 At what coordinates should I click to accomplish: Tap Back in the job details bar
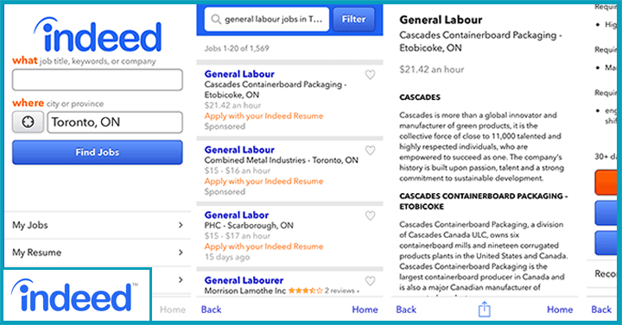406,309
